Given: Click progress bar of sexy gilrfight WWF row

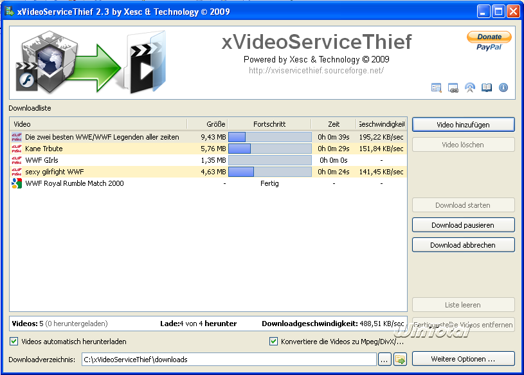Looking at the screenshot, I should 270,172.
